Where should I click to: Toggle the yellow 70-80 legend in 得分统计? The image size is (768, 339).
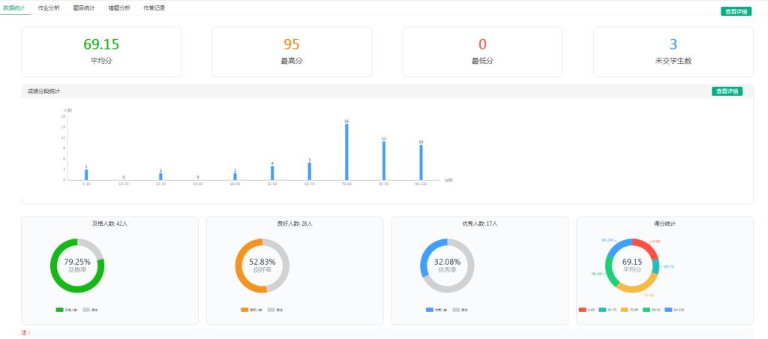pyautogui.click(x=631, y=309)
